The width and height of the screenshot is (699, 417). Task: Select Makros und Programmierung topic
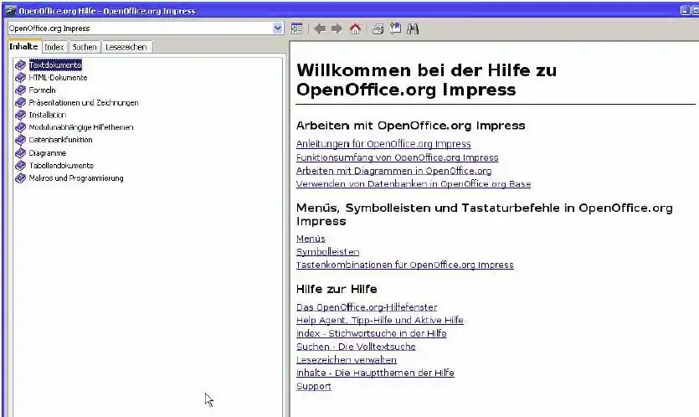(76, 178)
